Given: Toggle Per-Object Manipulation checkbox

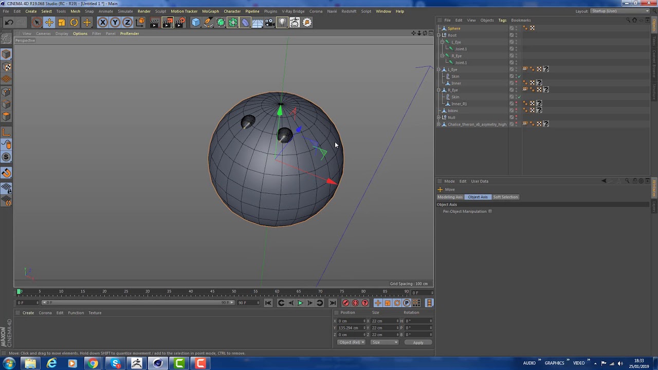Looking at the screenshot, I should pyautogui.click(x=490, y=211).
